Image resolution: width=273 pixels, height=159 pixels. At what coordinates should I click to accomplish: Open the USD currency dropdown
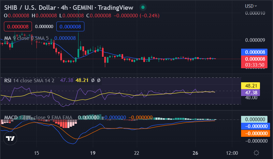click(251, 6)
